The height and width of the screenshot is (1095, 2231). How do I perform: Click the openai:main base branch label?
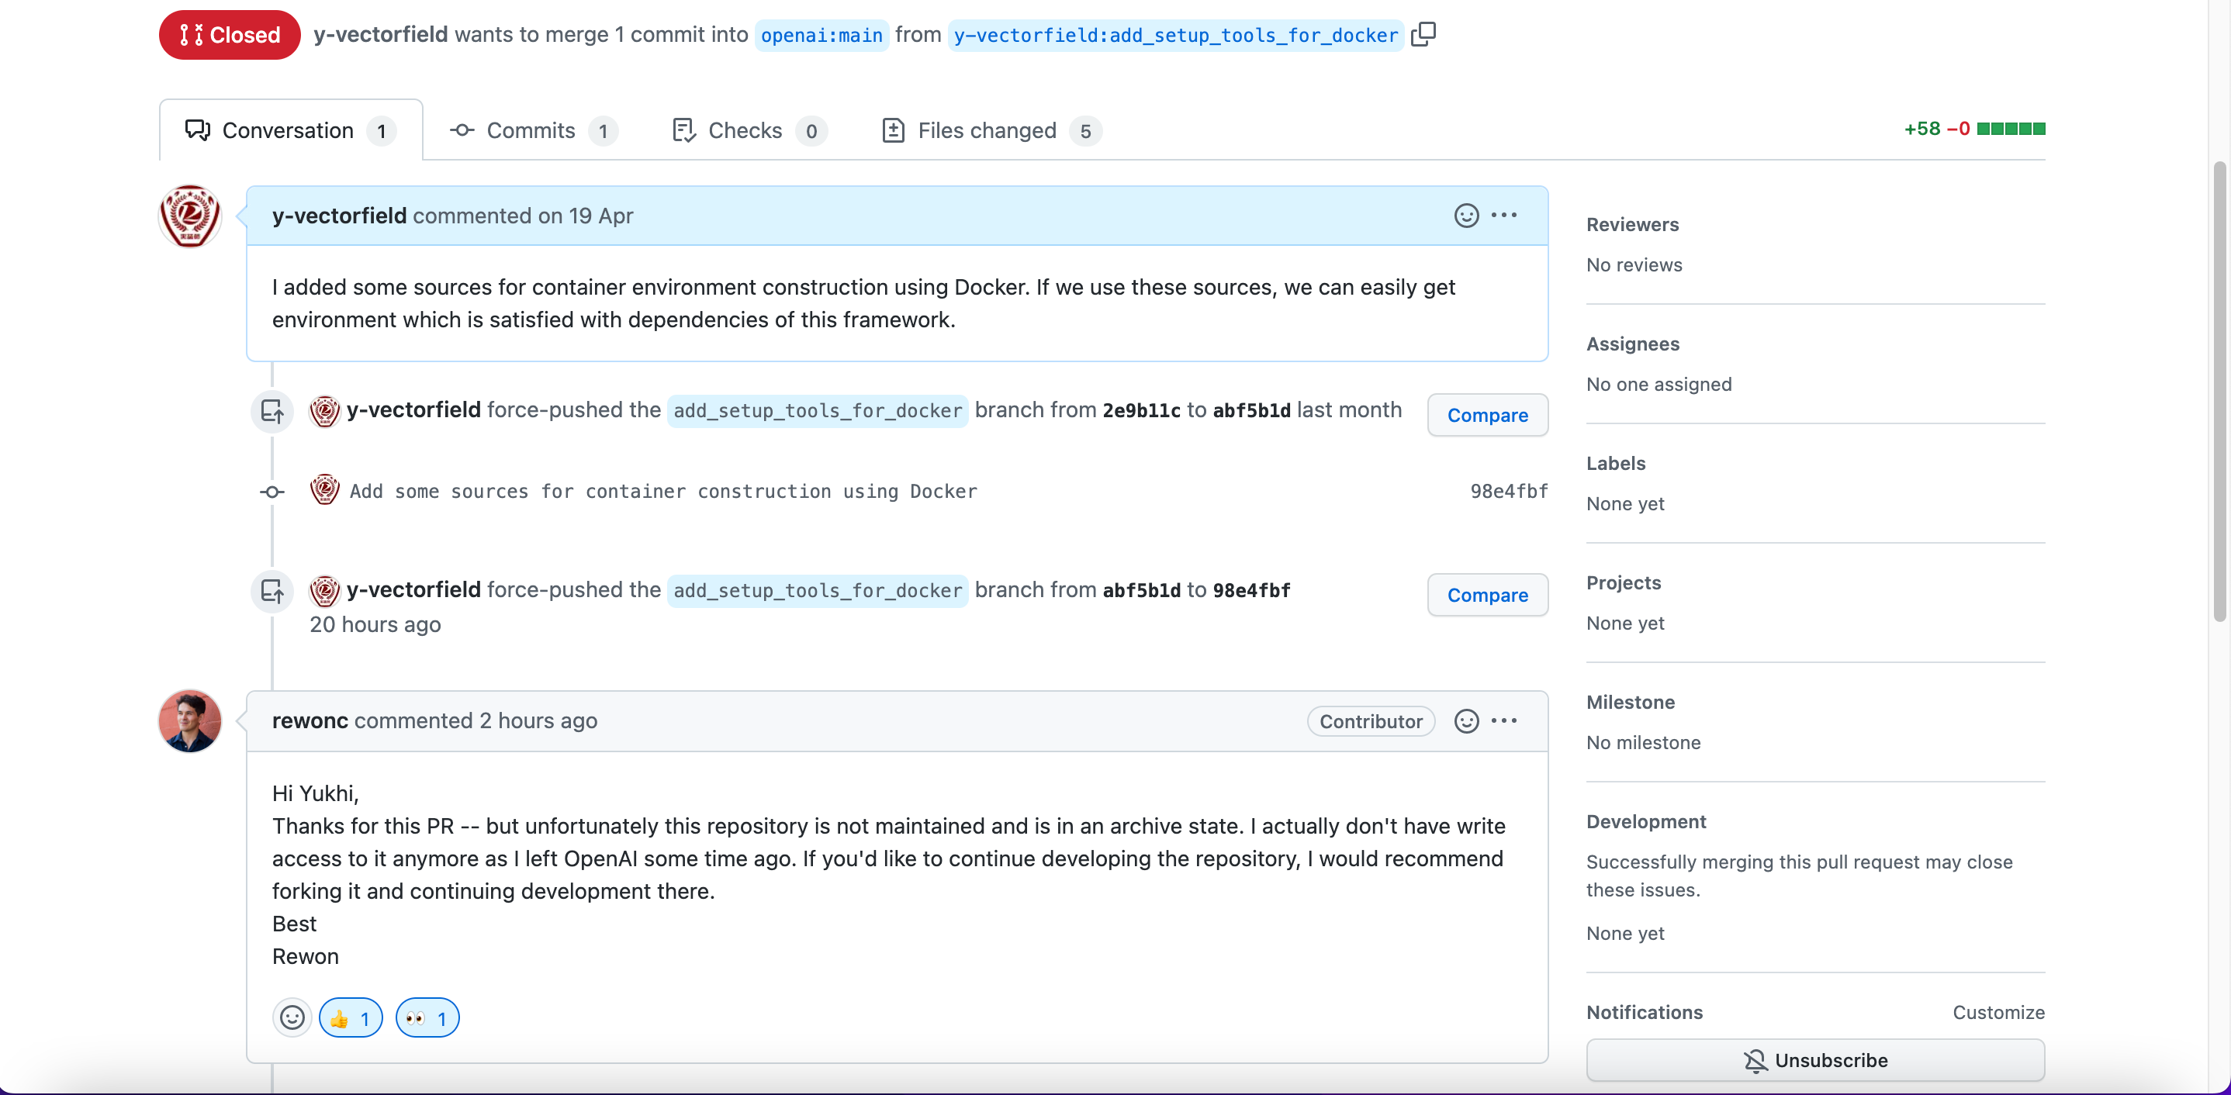pos(821,36)
